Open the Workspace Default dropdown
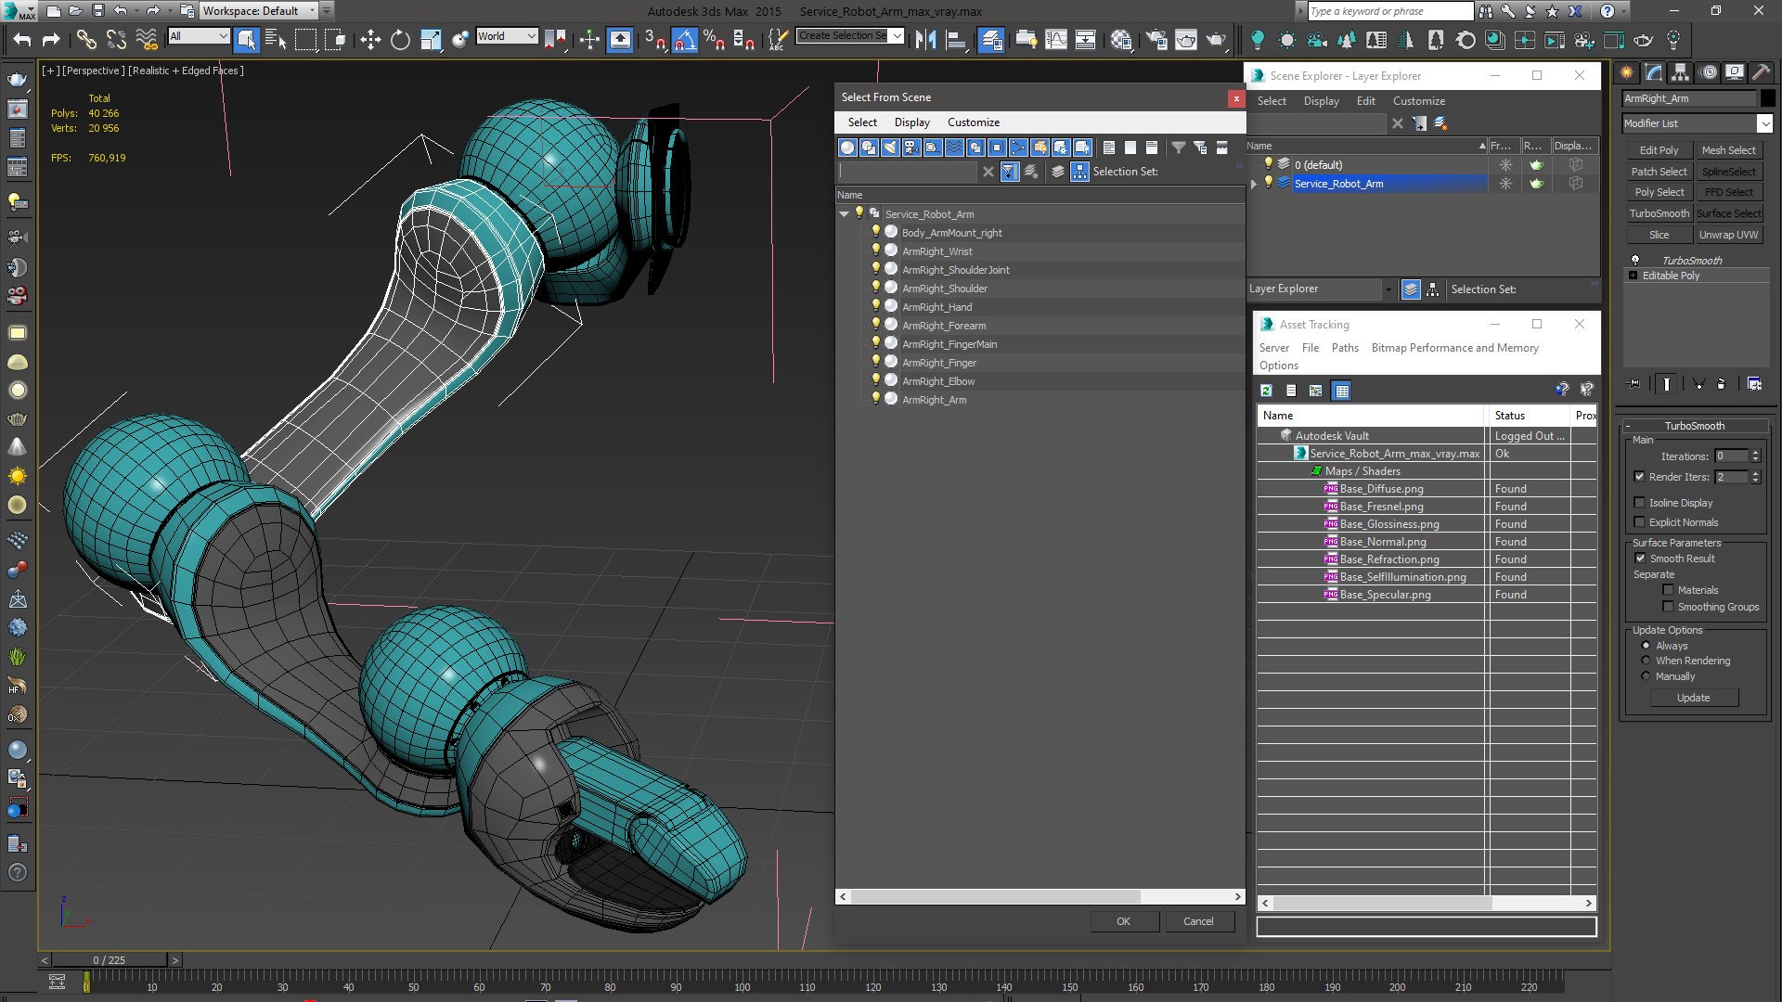1782x1002 pixels. (259, 11)
